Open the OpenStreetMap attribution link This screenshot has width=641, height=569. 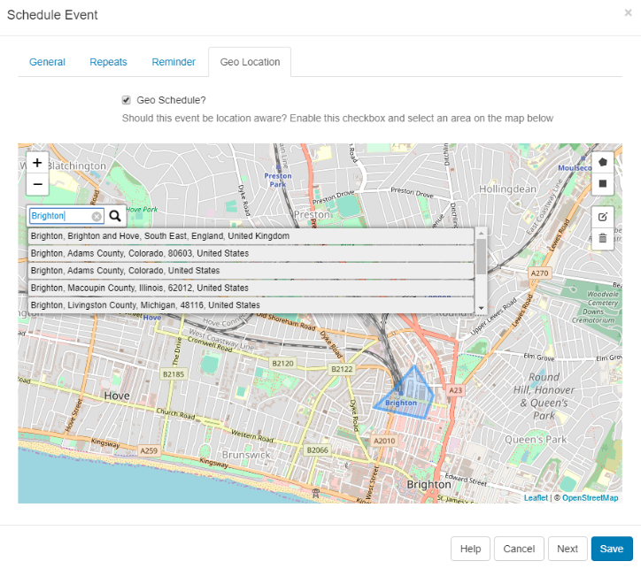[590, 497]
